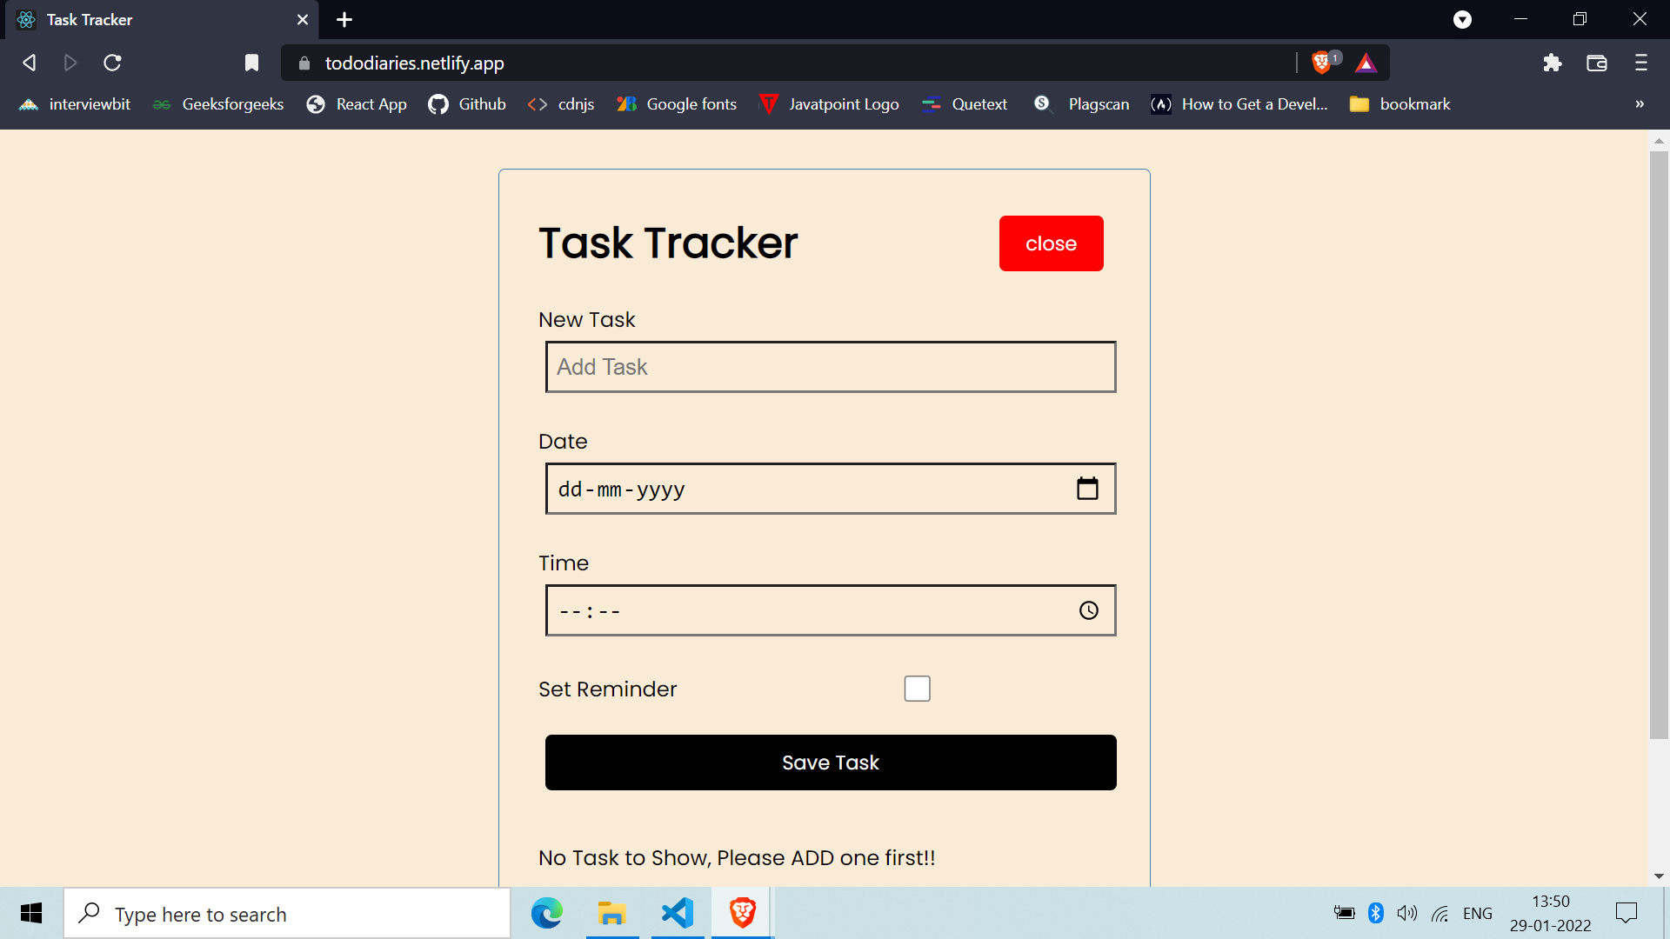Open the Geeksforgeeks bookmark

click(x=218, y=104)
